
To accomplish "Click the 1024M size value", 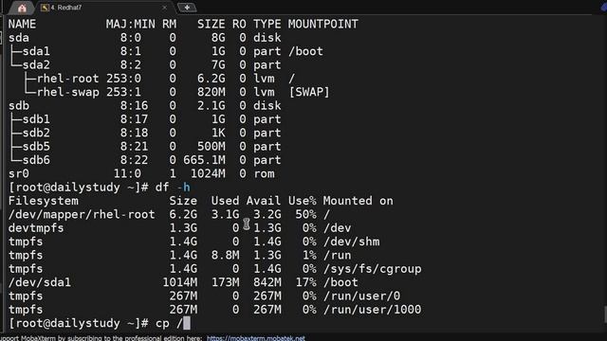I will [208, 173].
